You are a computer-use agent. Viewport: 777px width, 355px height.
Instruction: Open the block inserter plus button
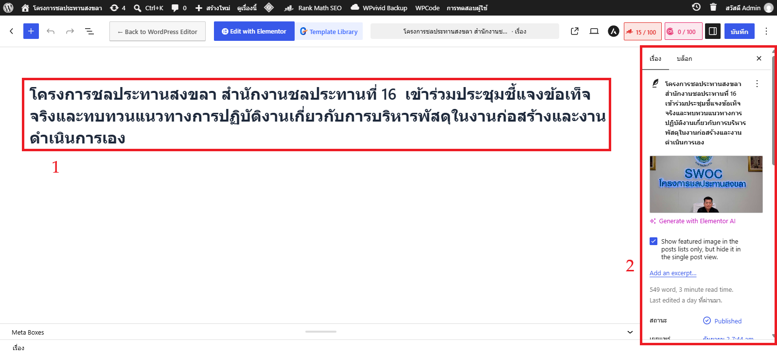[31, 31]
